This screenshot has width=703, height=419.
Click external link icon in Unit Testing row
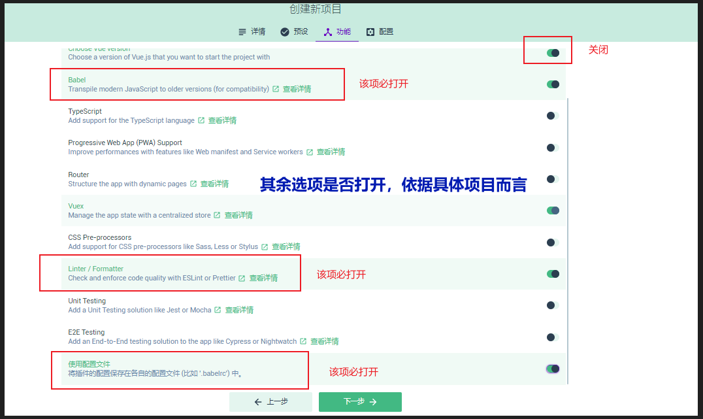(x=218, y=310)
